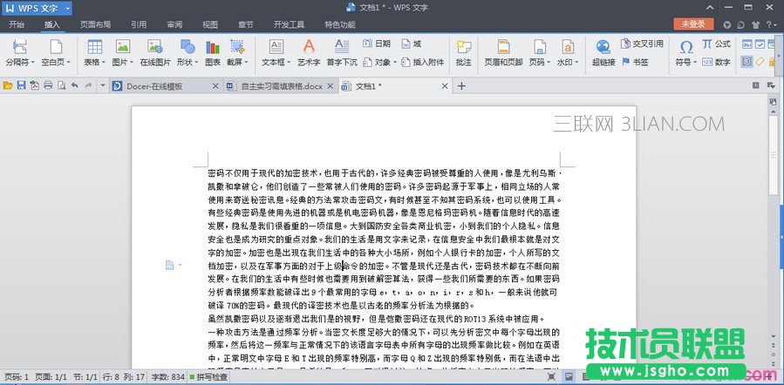Apply 首字下沉 drop cap
The image size is (784, 385).
coord(342,53)
